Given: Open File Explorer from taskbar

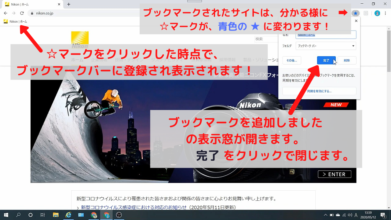Looking at the screenshot, I should tap(56, 215).
